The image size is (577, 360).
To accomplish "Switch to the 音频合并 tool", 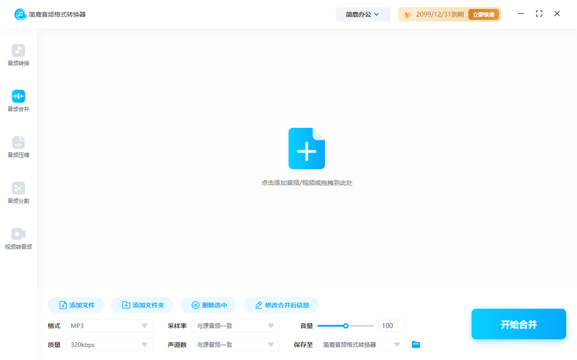I will click(x=18, y=100).
